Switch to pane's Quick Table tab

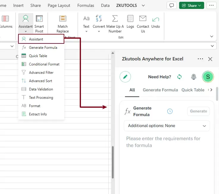[x=193, y=90]
